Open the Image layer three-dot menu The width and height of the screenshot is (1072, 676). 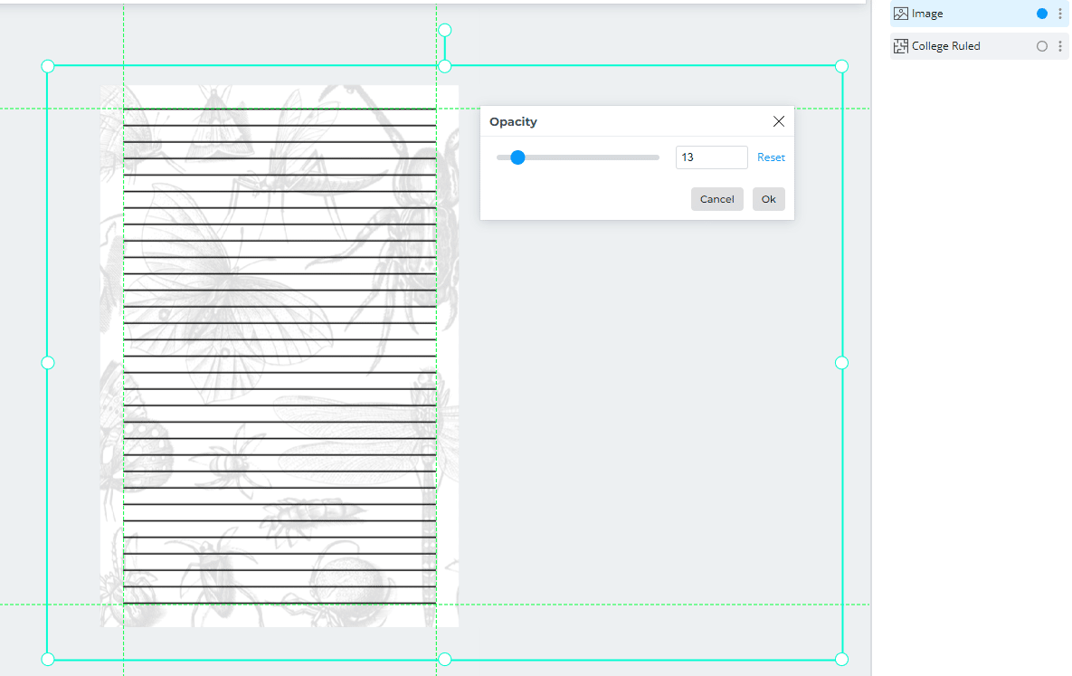(x=1060, y=14)
